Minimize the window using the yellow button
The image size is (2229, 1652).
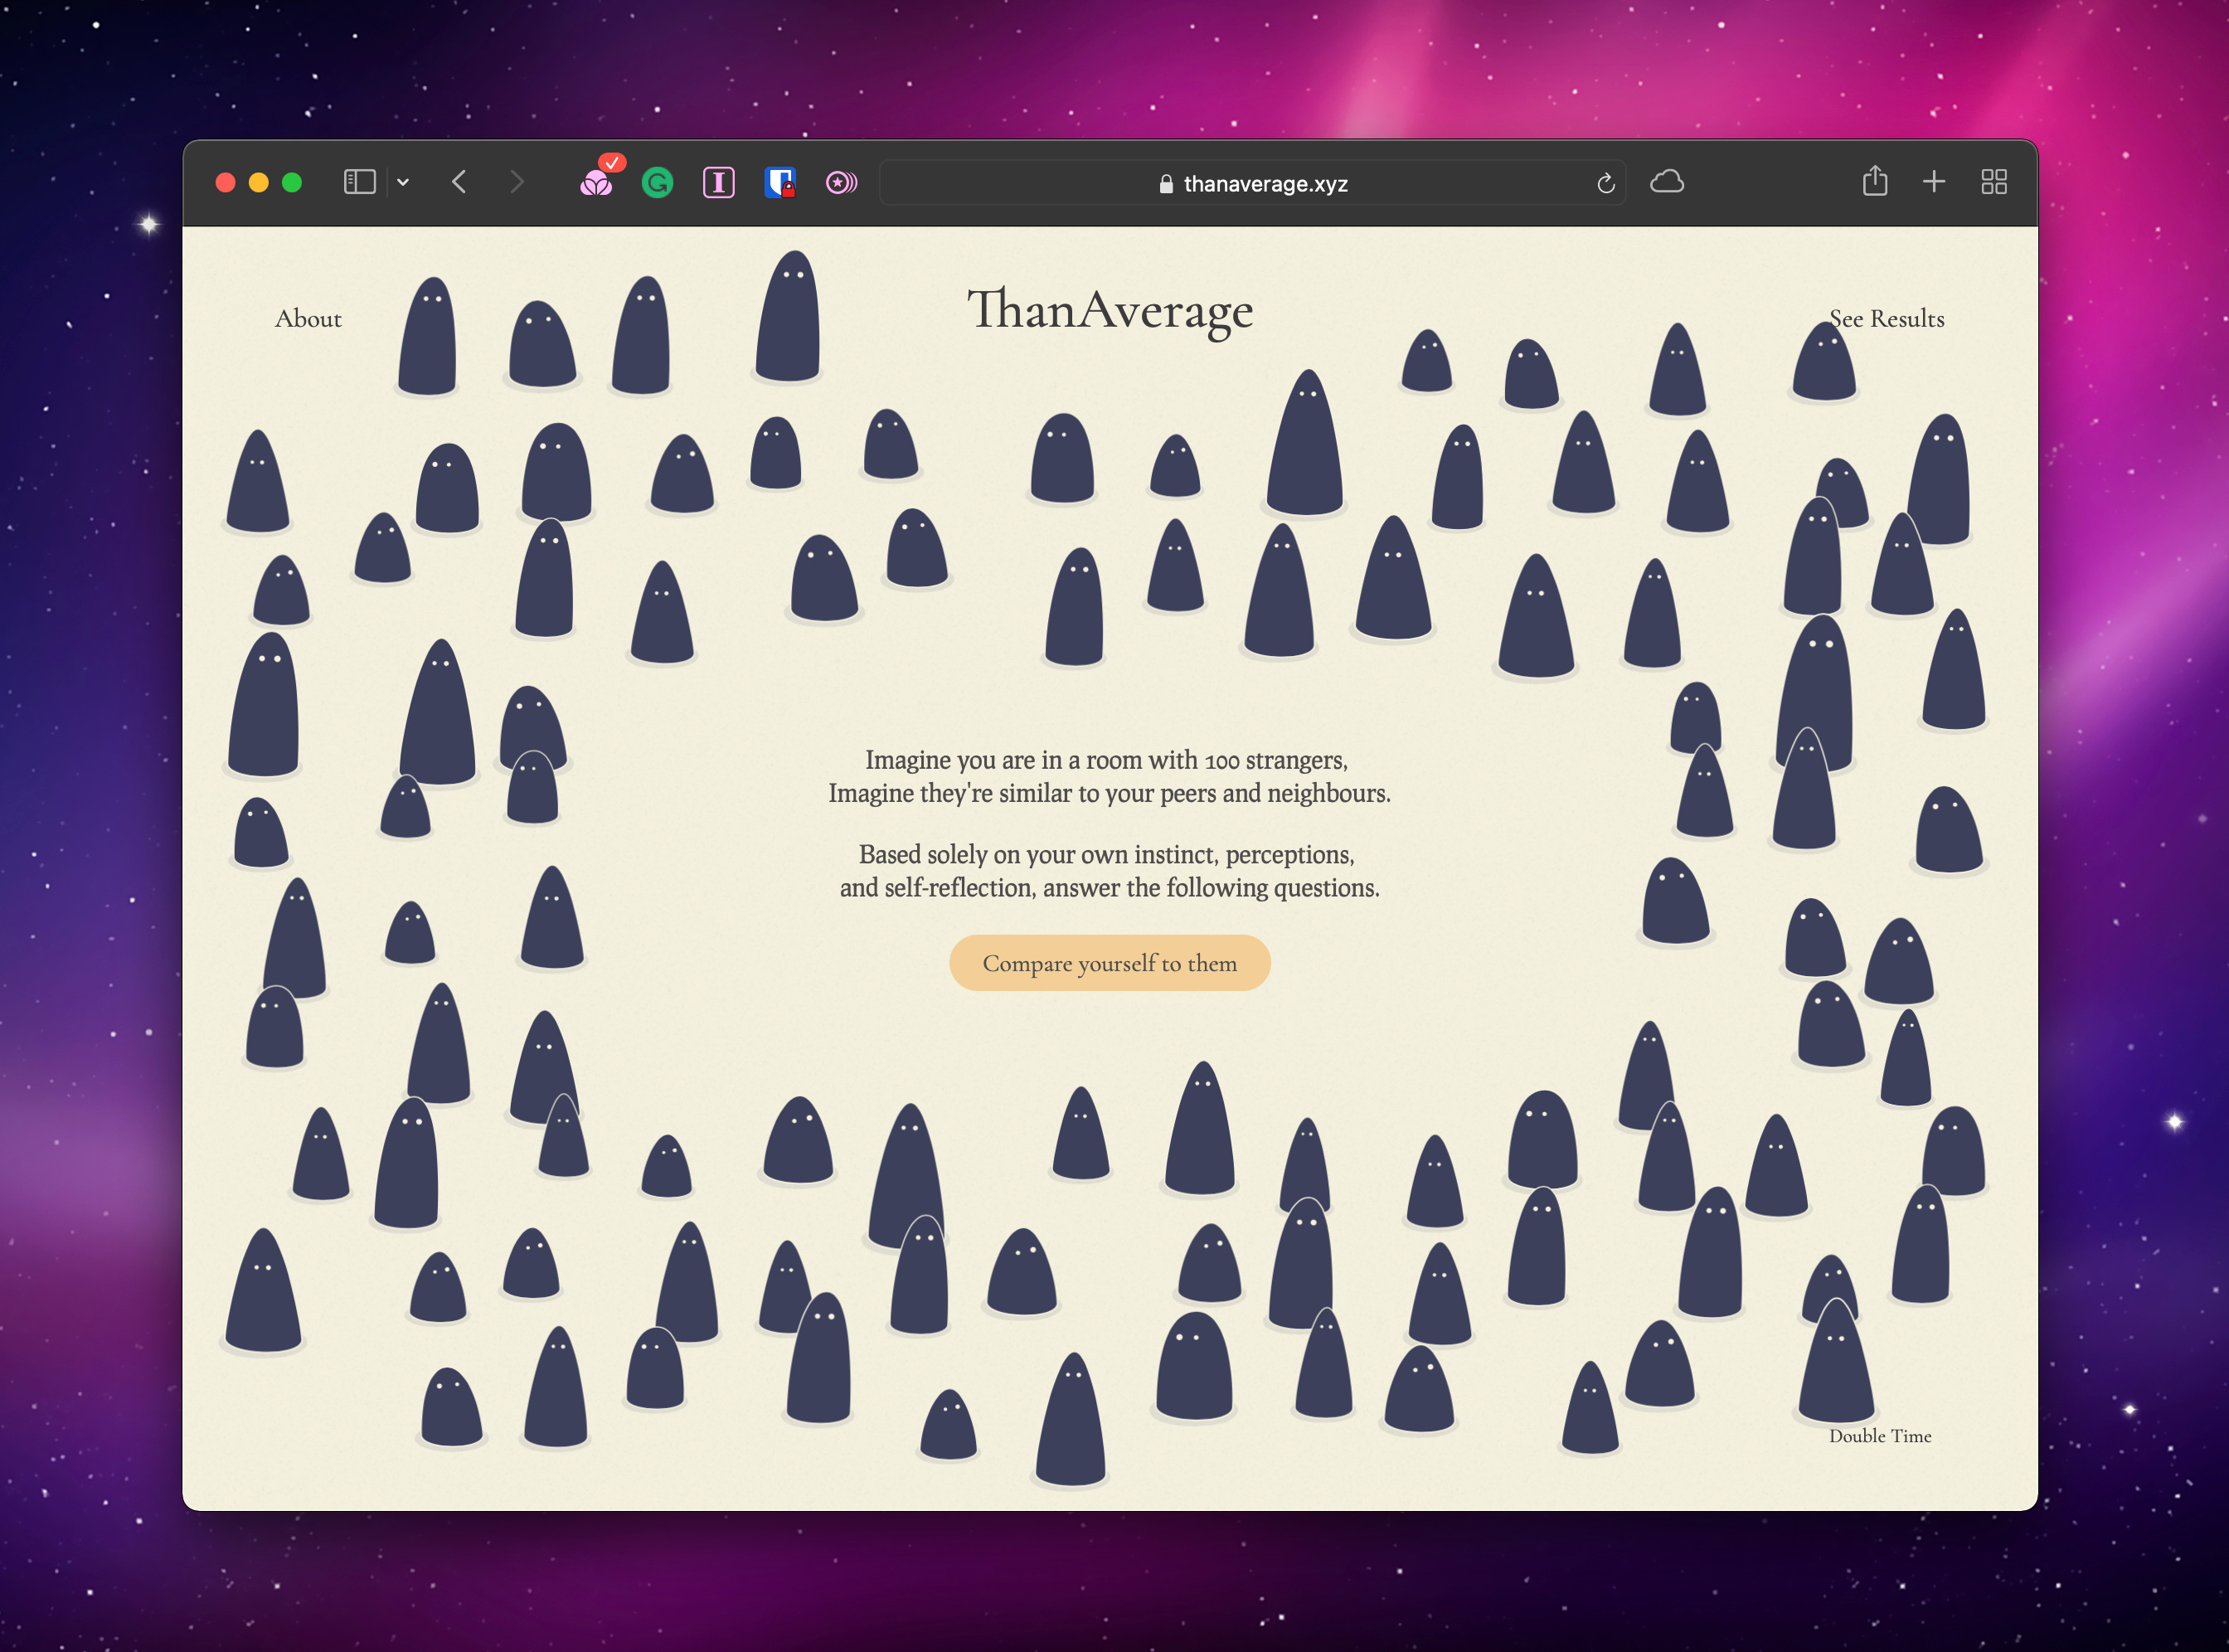(259, 182)
